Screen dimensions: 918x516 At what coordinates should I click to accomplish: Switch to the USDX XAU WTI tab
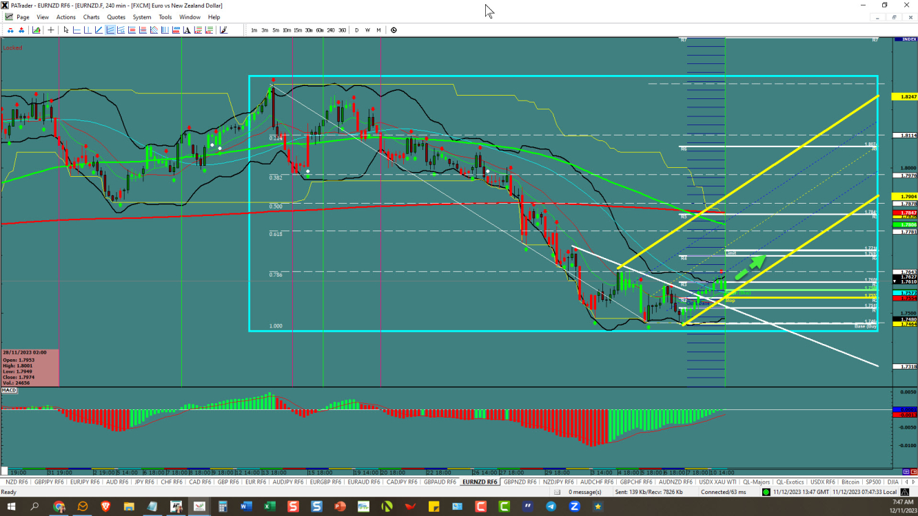(718, 482)
